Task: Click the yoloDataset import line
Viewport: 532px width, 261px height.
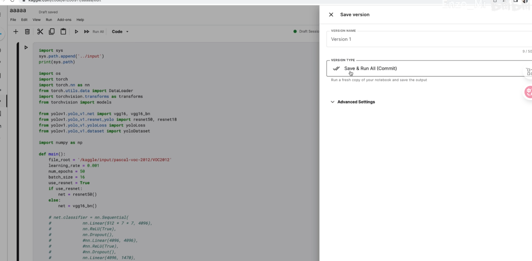Action: click(94, 131)
